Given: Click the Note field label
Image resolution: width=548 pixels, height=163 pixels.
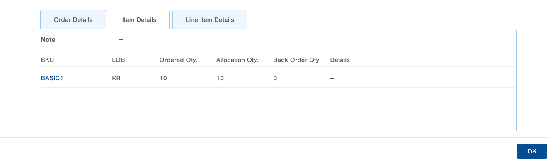Looking at the screenshot, I should (48, 40).
